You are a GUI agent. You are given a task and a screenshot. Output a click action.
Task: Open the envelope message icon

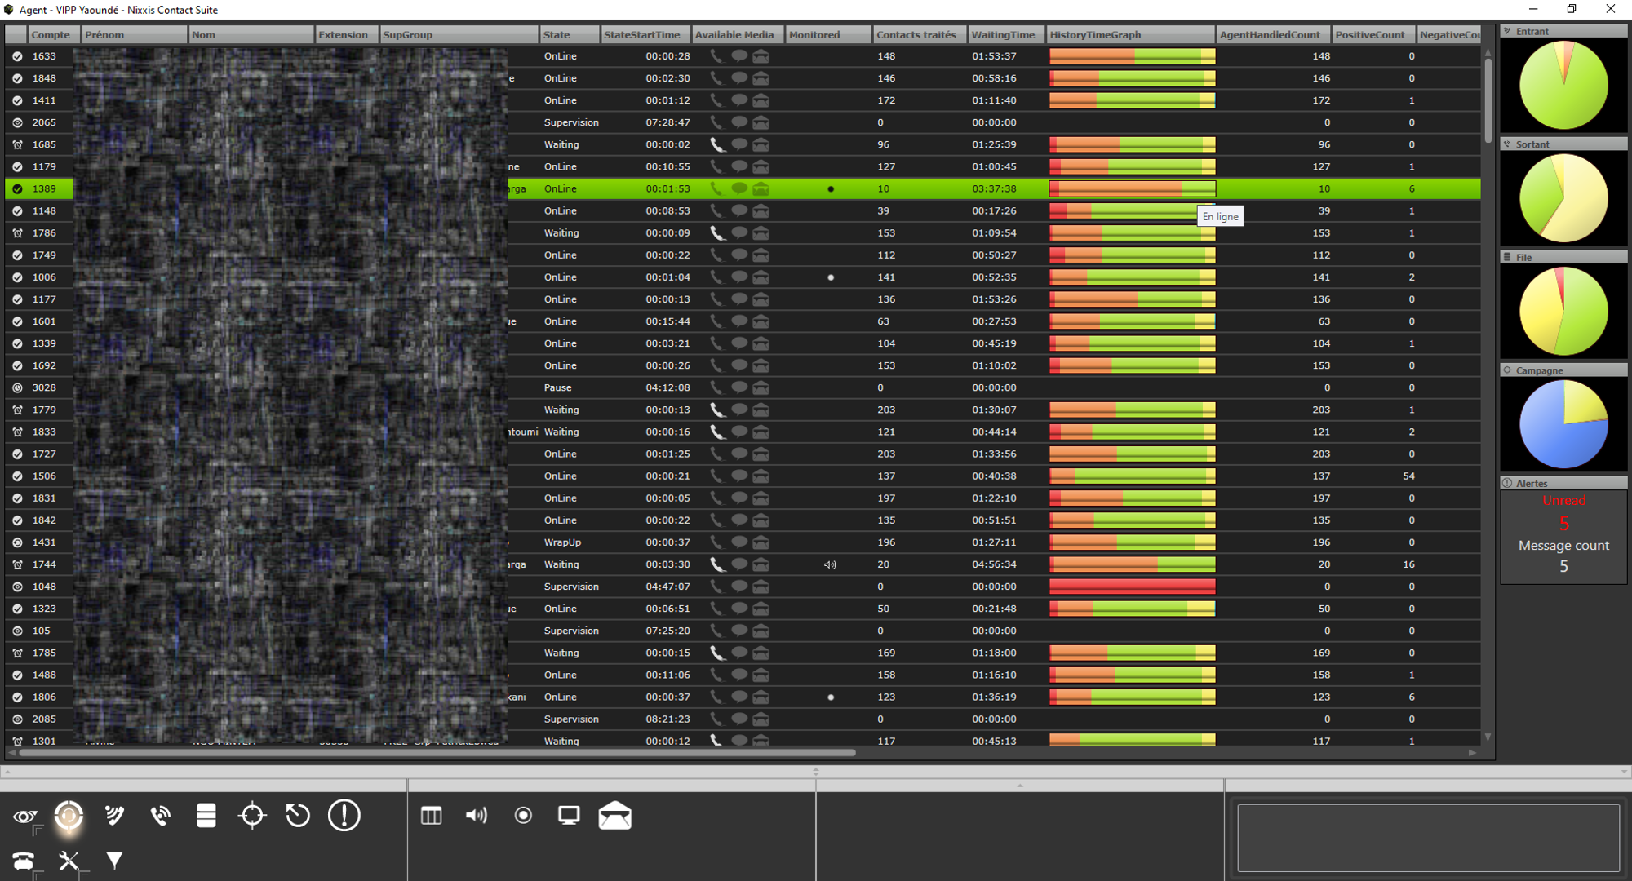[x=614, y=816]
